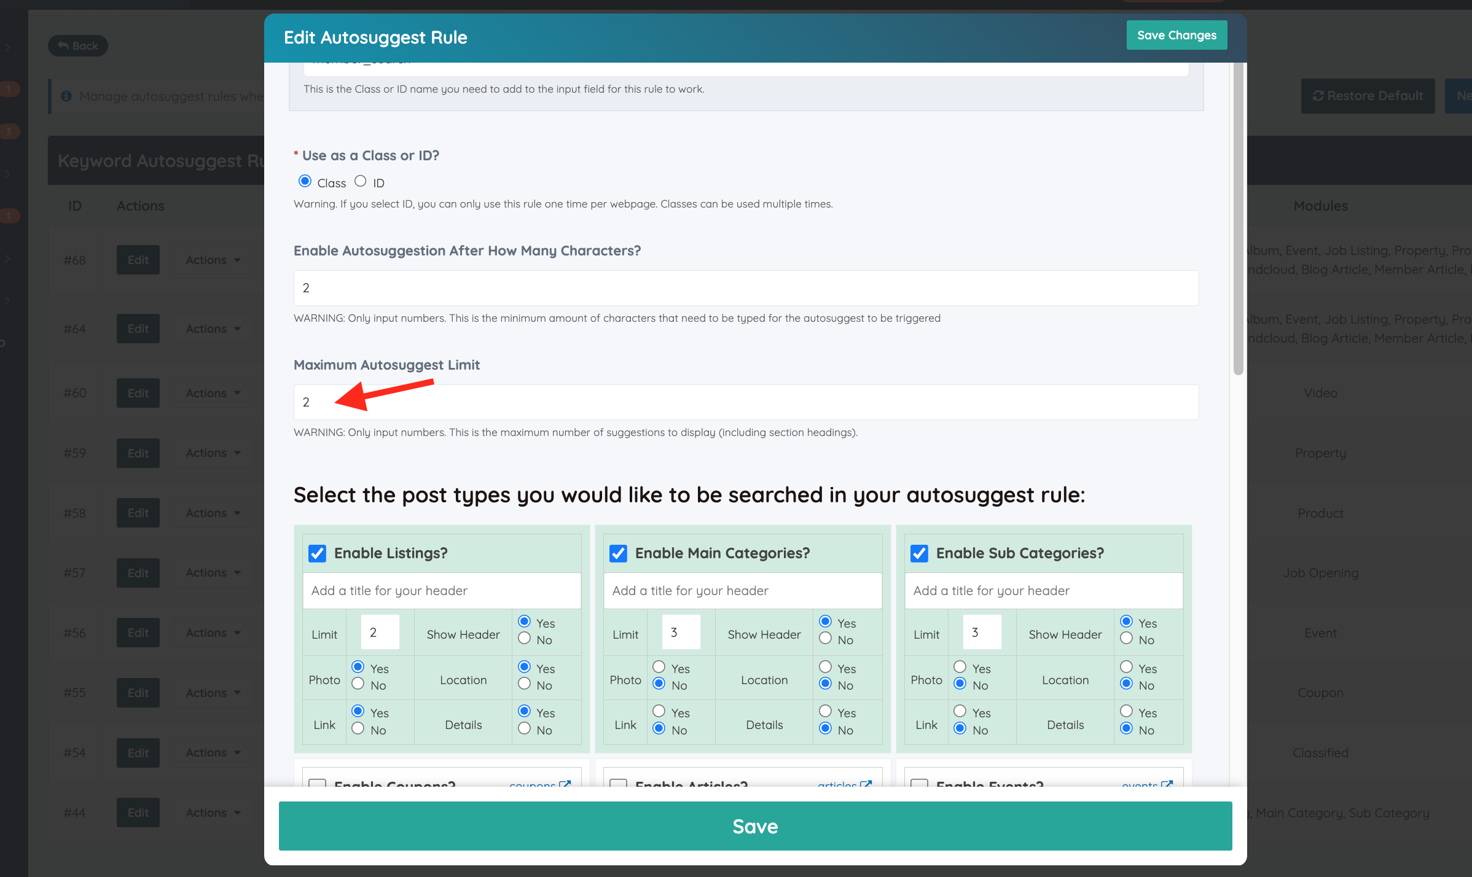Click the Edit button for rule #64

138,329
